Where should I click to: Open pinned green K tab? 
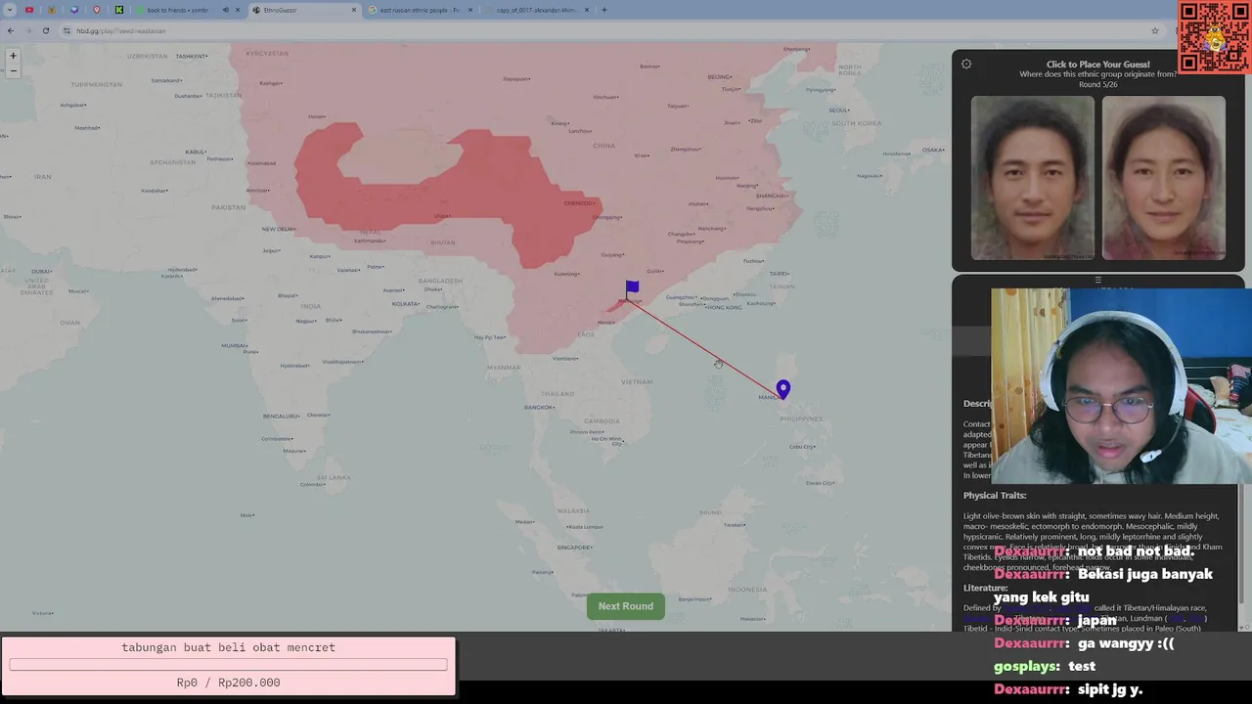119,10
